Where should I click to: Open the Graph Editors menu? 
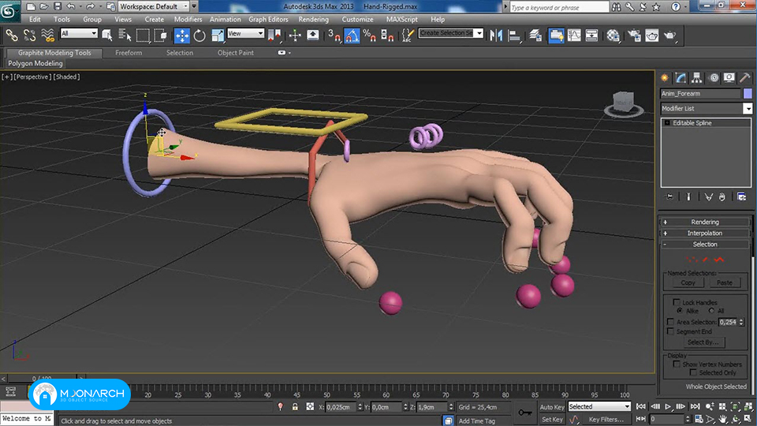[268, 19]
